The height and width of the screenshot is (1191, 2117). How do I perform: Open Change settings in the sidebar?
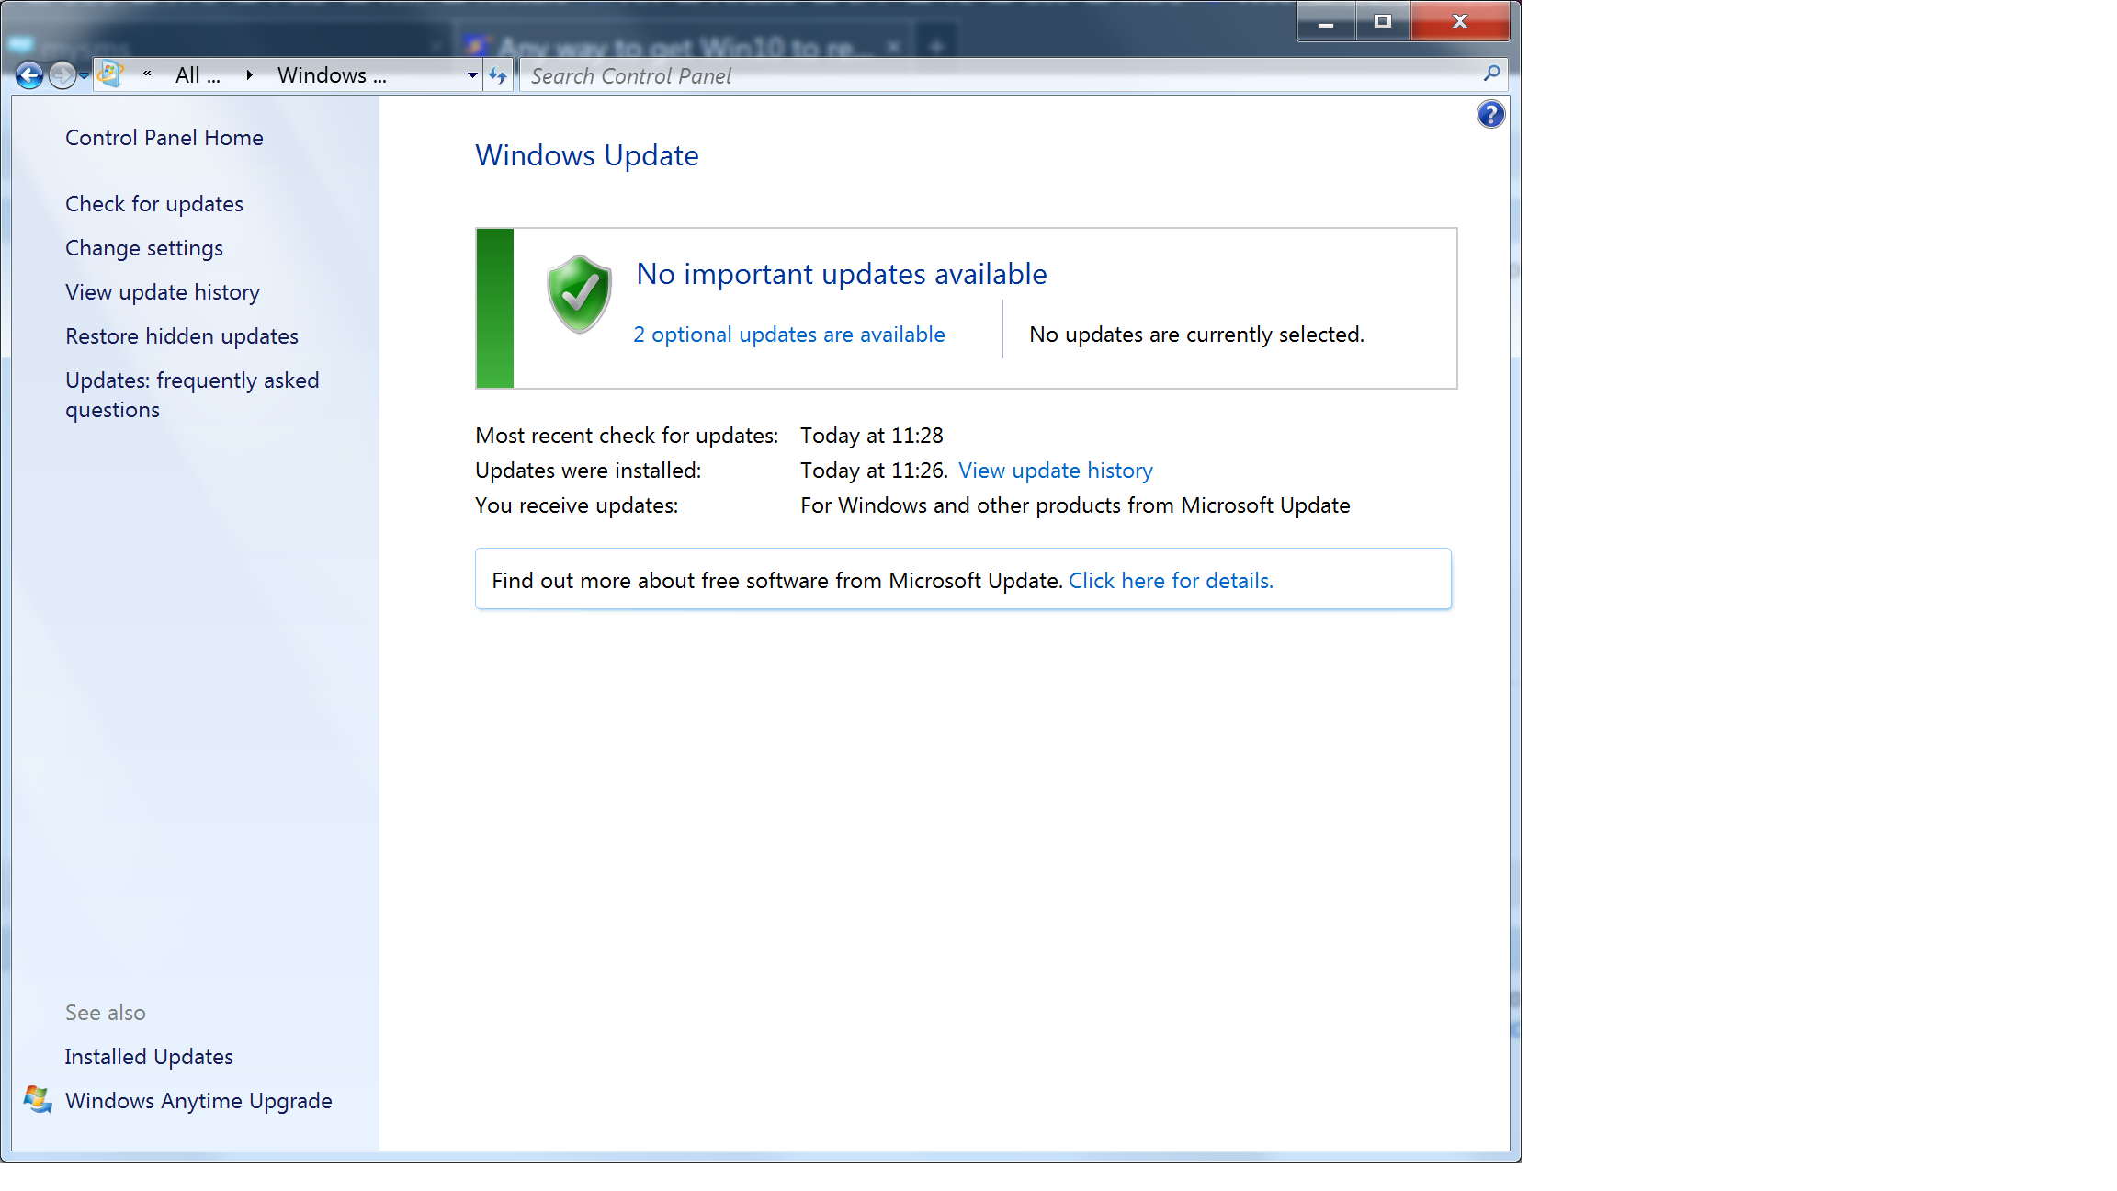tap(144, 248)
